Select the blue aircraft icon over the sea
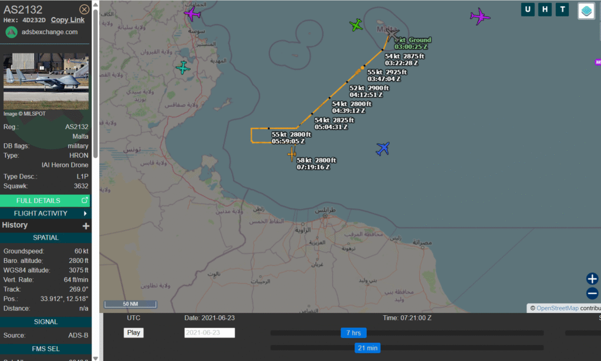This screenshot has width=601, height=361. click(383, 149)
